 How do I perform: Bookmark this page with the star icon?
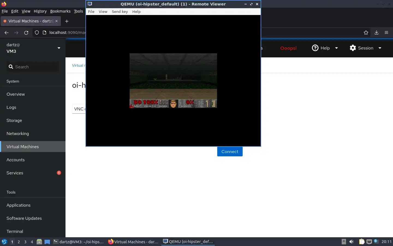point(366,33)
